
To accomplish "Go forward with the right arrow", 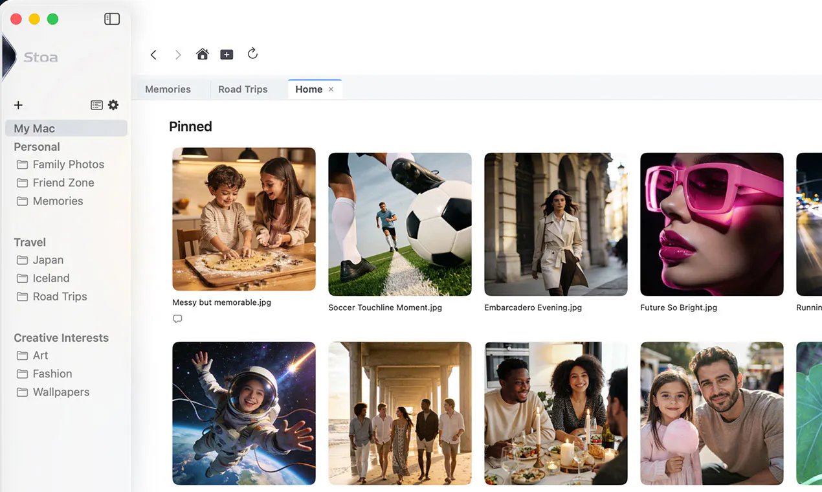I will pos(178,55).
